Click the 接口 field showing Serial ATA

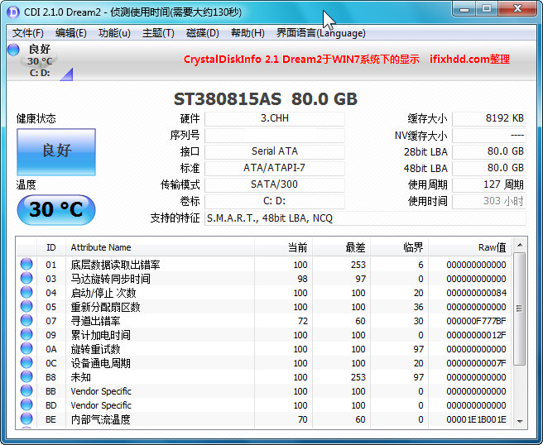pyautogui.click(x=275, y=151)
